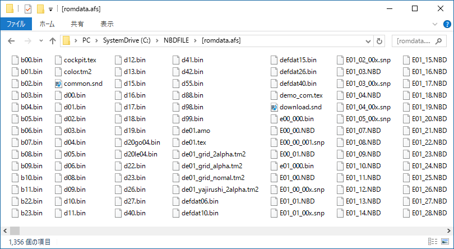Click the horizontal scrollbar left arrow
Viewport: 454px width, 249px height.
coord(5,231)
